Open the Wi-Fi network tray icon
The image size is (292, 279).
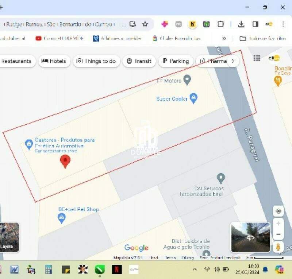(207, 269)
